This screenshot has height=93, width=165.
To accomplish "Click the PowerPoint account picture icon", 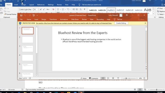I will click(x=121, y=15).
